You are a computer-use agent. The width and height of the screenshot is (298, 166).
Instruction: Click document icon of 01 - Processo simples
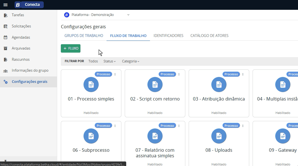tap(91, 85)
